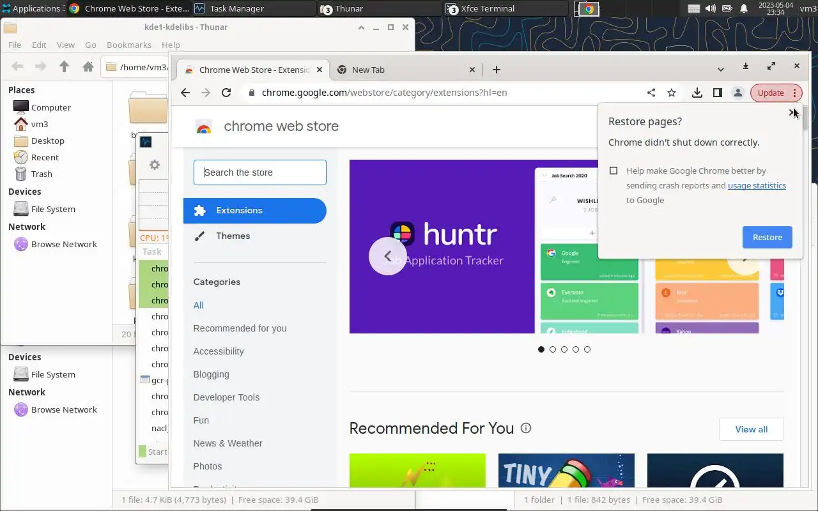Select the third carousel dot
Image resolution: width=818 pixels, height=511 pixels.
[x=564, y=349]
